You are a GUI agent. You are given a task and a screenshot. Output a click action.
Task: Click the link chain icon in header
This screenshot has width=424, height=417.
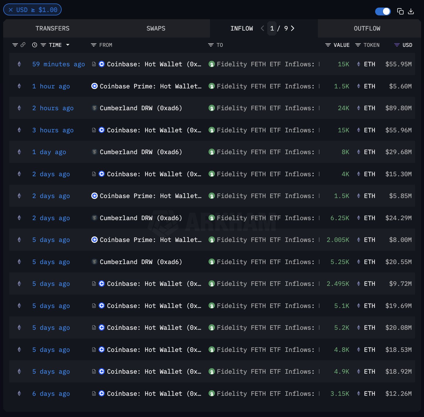[23, 45]
